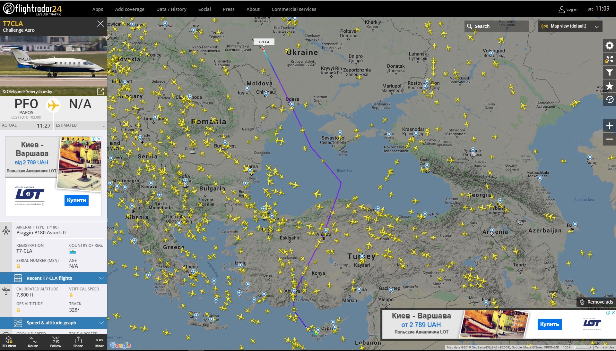Click the Log in link
Viewport: 616px width, 351px height.
(x=568, y=9)
